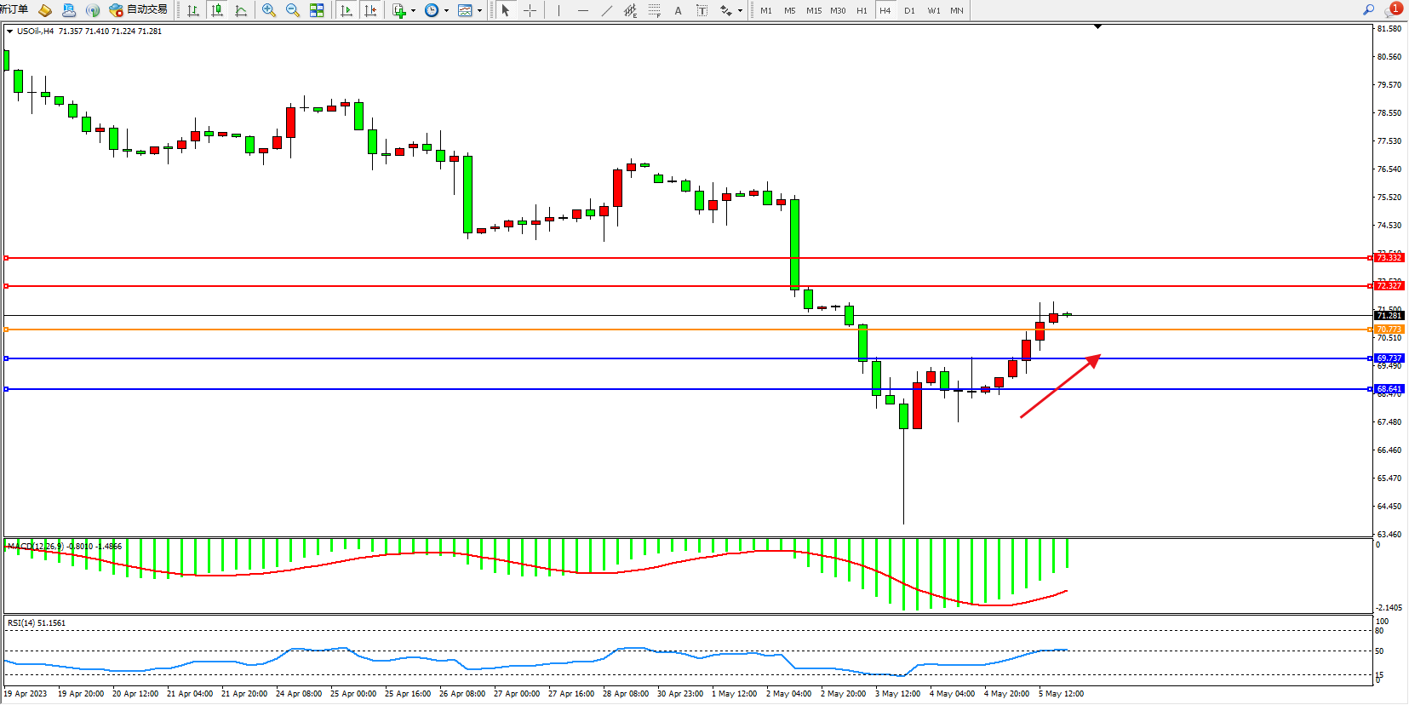Select the trendline drawing tool
1409x705 pixels.
606,10
